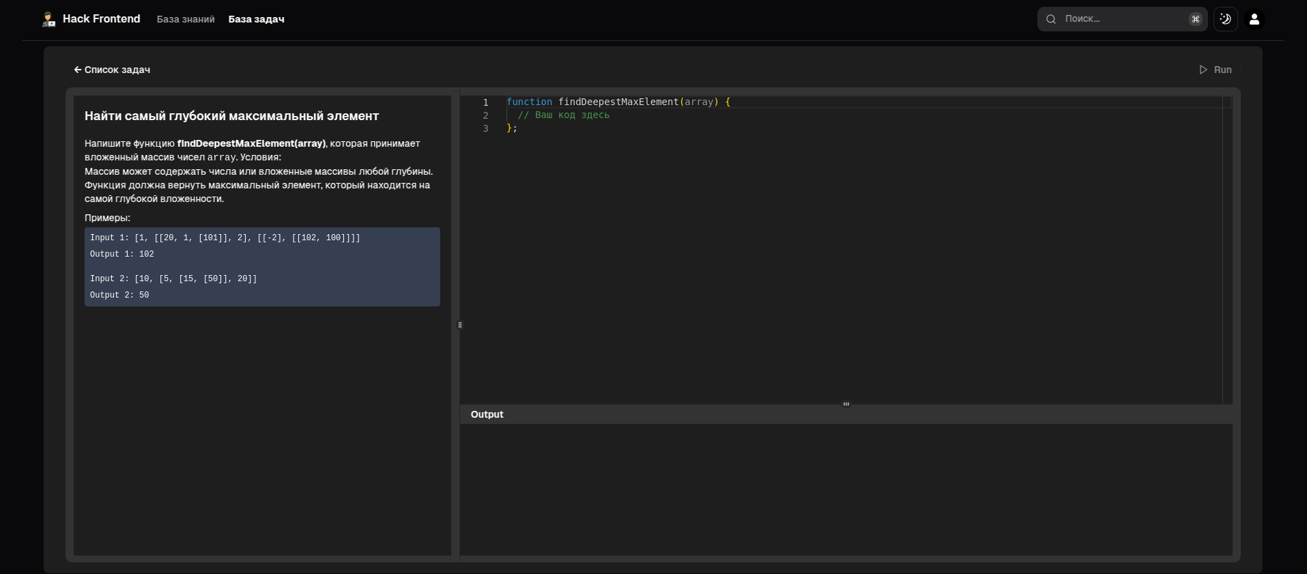Click line number 2 in the editor

(x=486, y=115)
